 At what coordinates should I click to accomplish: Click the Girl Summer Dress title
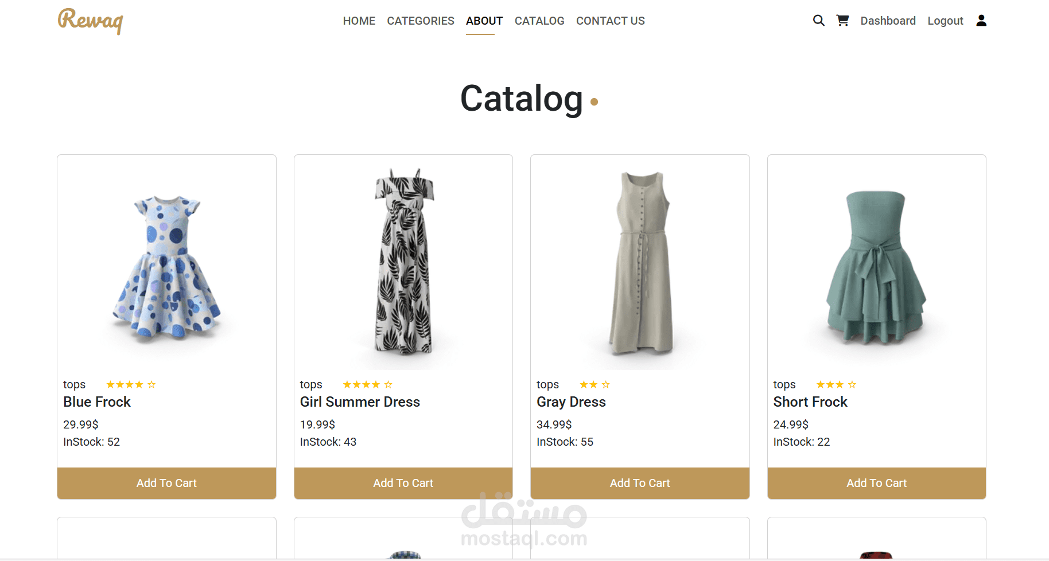pyautogui.click(x=360, y=402)
